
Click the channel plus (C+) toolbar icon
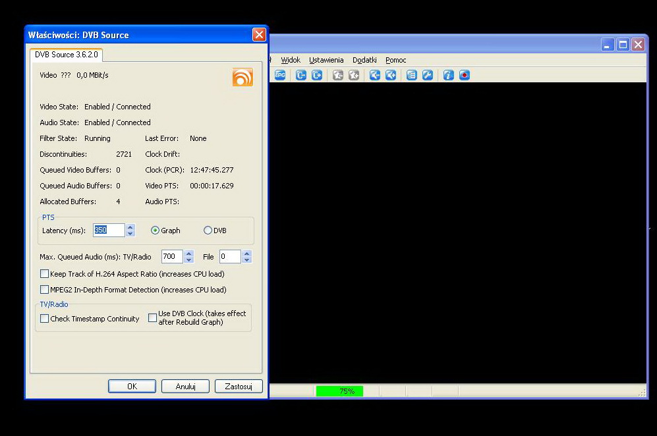pyautogui.click(x=317, y=75)
